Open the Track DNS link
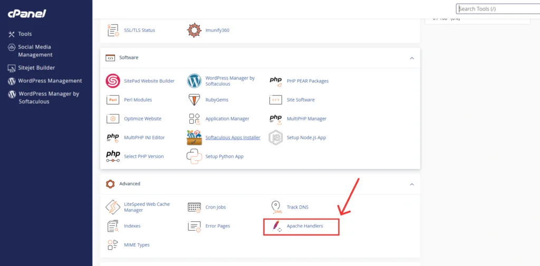This screenshot has width=540, height=266. pyautogui.click(x=297, y=208)
